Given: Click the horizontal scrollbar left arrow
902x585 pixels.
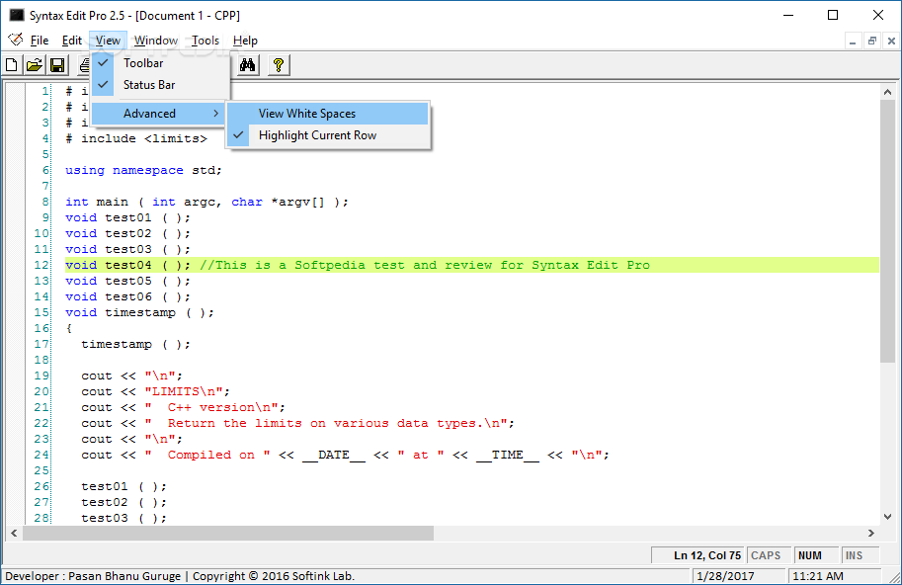Looking at the screenshot, I should click(14, 534).
